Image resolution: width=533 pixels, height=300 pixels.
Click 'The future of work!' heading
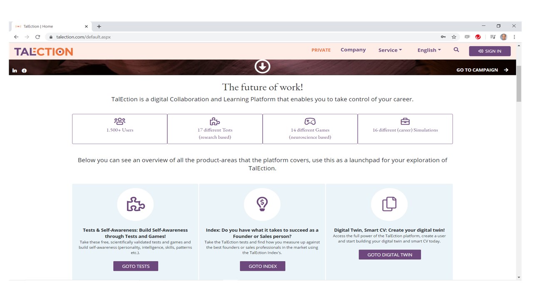point(262,87)
